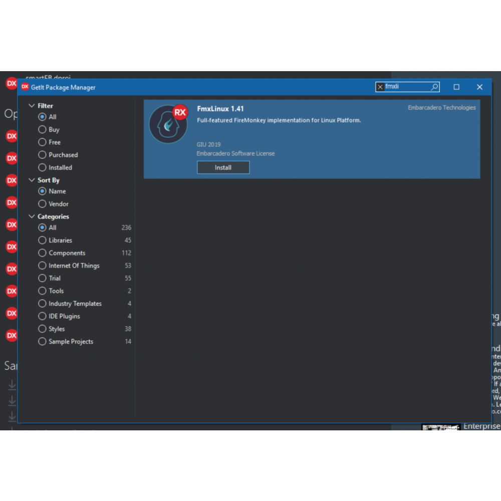Open the Embarcadero Software License link
This screenshot has height=501, width=501.
click(x=235, y=154)
